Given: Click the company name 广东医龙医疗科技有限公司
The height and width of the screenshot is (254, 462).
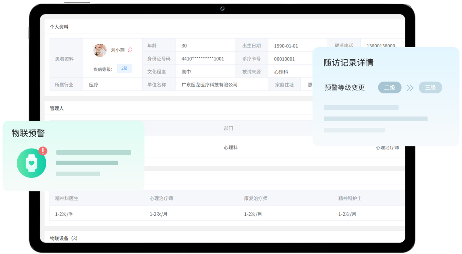Looking at the screenshot, I should click(x=210, y=85).
